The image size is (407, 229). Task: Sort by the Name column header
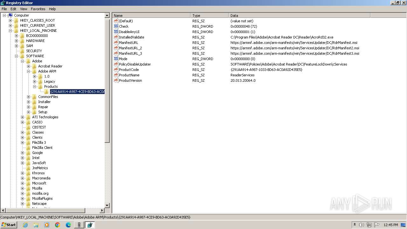click(x=151, y=15)
